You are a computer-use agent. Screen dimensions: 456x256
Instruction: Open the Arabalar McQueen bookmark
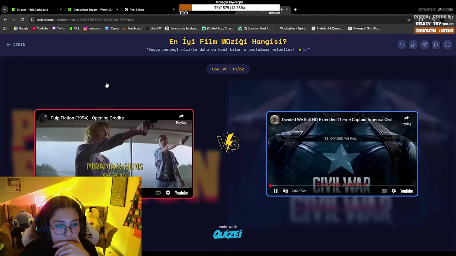click(327, 28)
